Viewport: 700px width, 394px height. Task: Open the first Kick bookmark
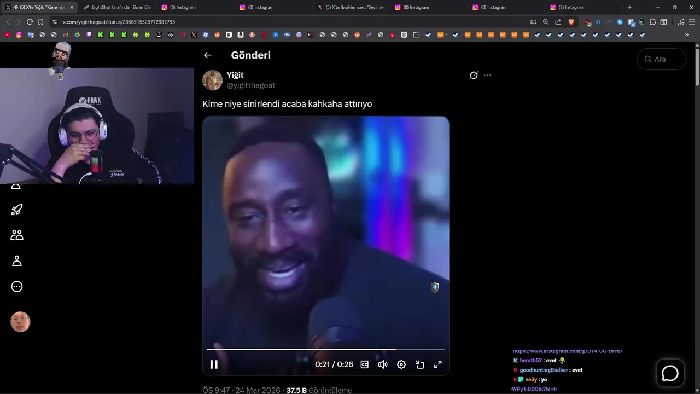[x=101, y=34]
